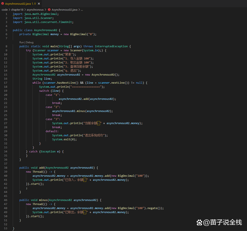This screenshot has height=231, width=247.
Task: Click the Asynchronous02.java breadcrumb file name
Action: coord(64,10)
